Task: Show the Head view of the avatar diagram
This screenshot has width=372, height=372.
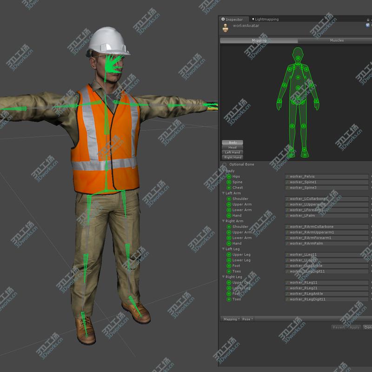Action: click(232, 147)
